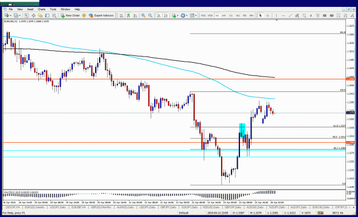This screenshot has width=358, height=217.
Task: Switch to the AUDUSD,Daily chart tab
Action: (x=255, y=207)
